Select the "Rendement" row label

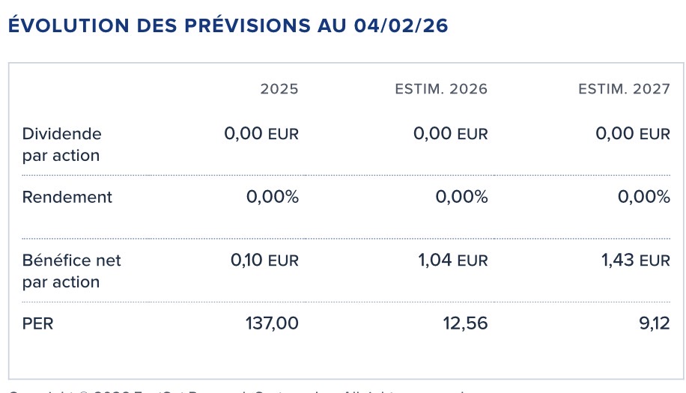pos(67,197)
